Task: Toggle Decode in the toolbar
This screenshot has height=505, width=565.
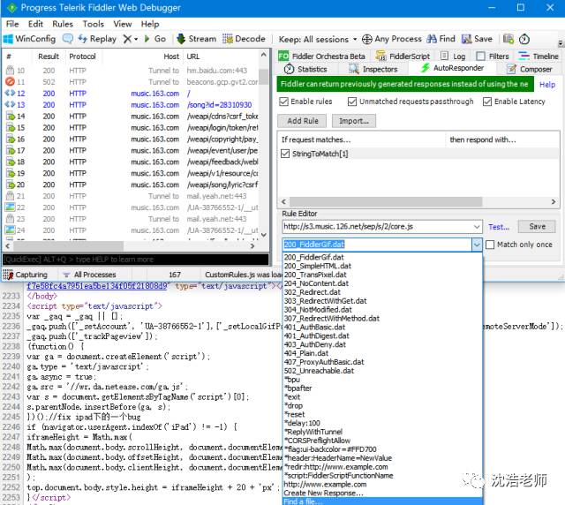Action: [244, 39]
